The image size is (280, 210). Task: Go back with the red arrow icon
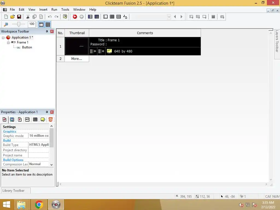75,17
